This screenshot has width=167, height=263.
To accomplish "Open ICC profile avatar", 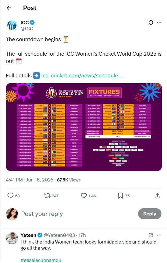I will coord(12,26).
